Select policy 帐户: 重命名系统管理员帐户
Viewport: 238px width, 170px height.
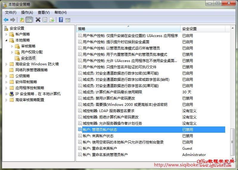(x=105, y=155)
